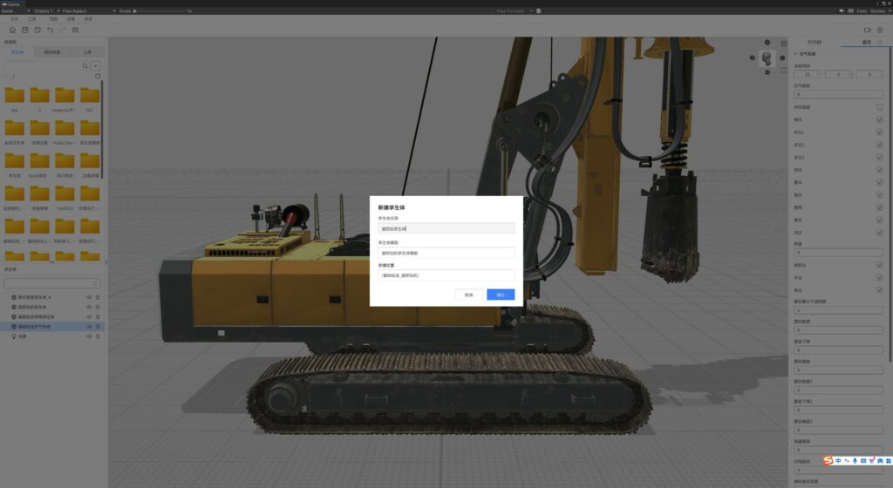Toggle the 多云2 checkbox
Image resolution: width=893 pixels, height=488 pixels.
(879, 145)
